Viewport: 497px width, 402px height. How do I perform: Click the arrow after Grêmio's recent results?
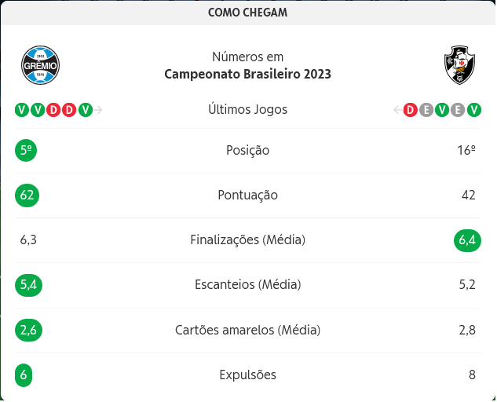point(98,110)
